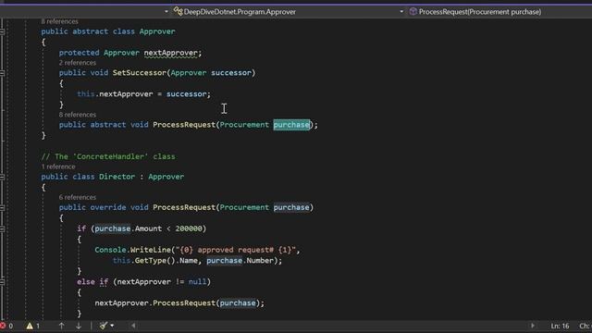Click the code cleanup broom icon
This screenshot has height=333, width=592.
(103, 326)
